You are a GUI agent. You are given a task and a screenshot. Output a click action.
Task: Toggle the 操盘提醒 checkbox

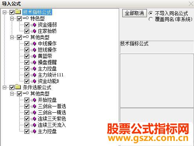tap(27, 62)
